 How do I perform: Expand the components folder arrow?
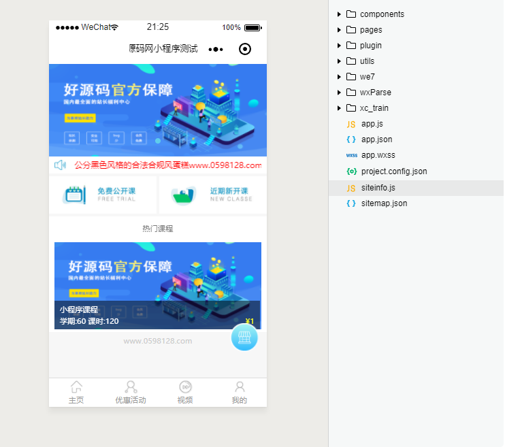339,14
